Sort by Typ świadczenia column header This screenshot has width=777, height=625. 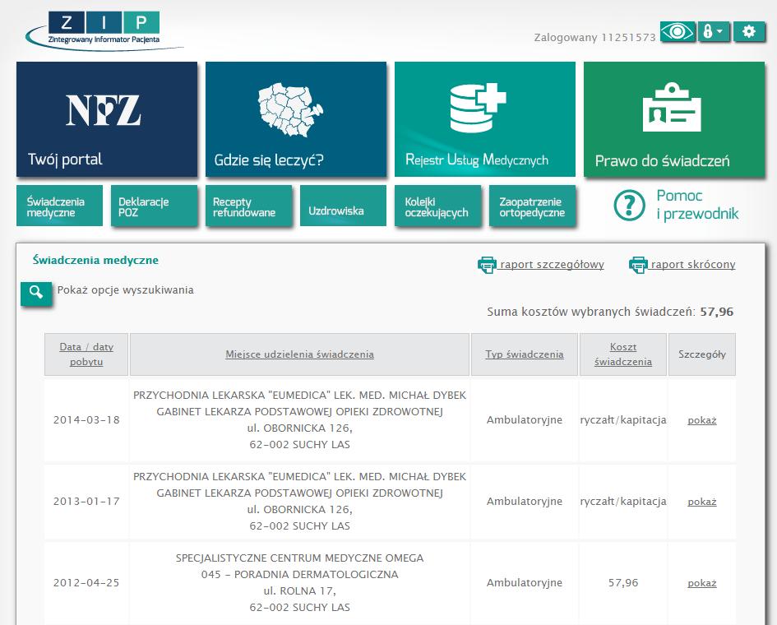[525, 354]
